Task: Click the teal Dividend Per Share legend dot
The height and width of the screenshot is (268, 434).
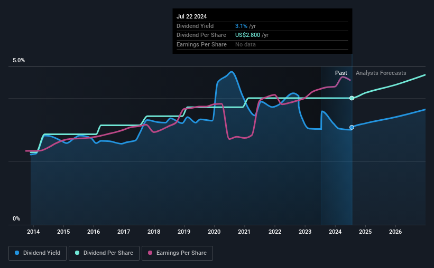Action: 77,253
